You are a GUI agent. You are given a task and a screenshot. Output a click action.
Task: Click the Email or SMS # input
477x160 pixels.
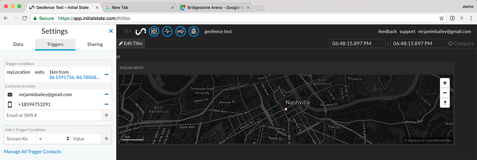53,115
